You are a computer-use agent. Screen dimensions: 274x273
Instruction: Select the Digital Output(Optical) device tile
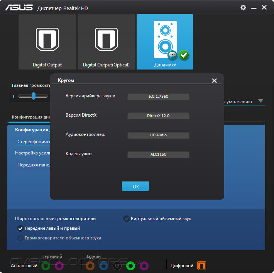click(107, 42)
